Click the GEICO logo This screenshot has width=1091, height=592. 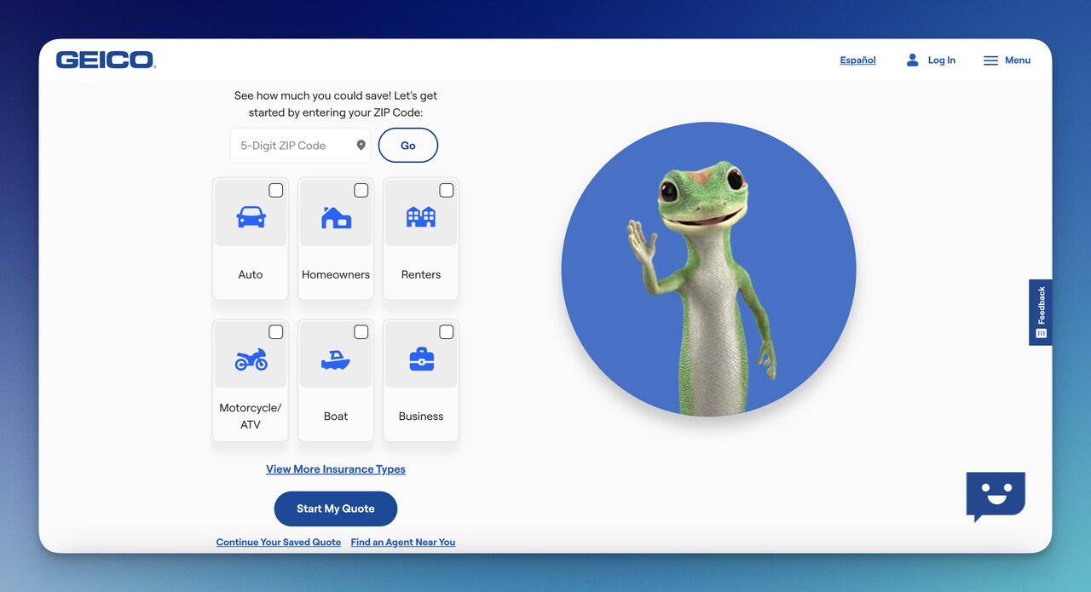(x=106, y=60)
